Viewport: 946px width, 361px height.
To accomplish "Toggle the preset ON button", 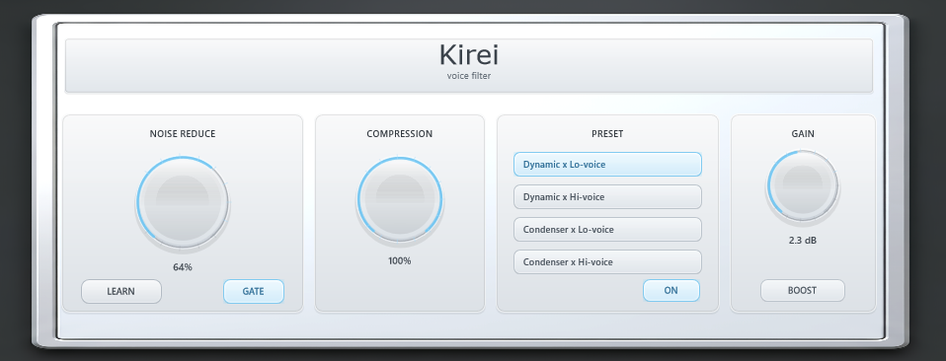I will [x=670, y=290].
